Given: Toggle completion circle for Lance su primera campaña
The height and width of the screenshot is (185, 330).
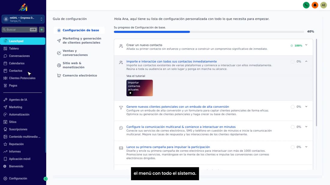Looking at the screenshot, I should [x=292, y=147].
